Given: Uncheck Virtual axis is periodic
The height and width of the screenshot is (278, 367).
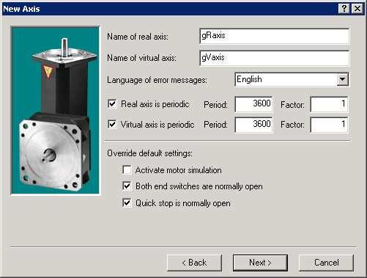Looking at the screenshot, I should 112,124.
